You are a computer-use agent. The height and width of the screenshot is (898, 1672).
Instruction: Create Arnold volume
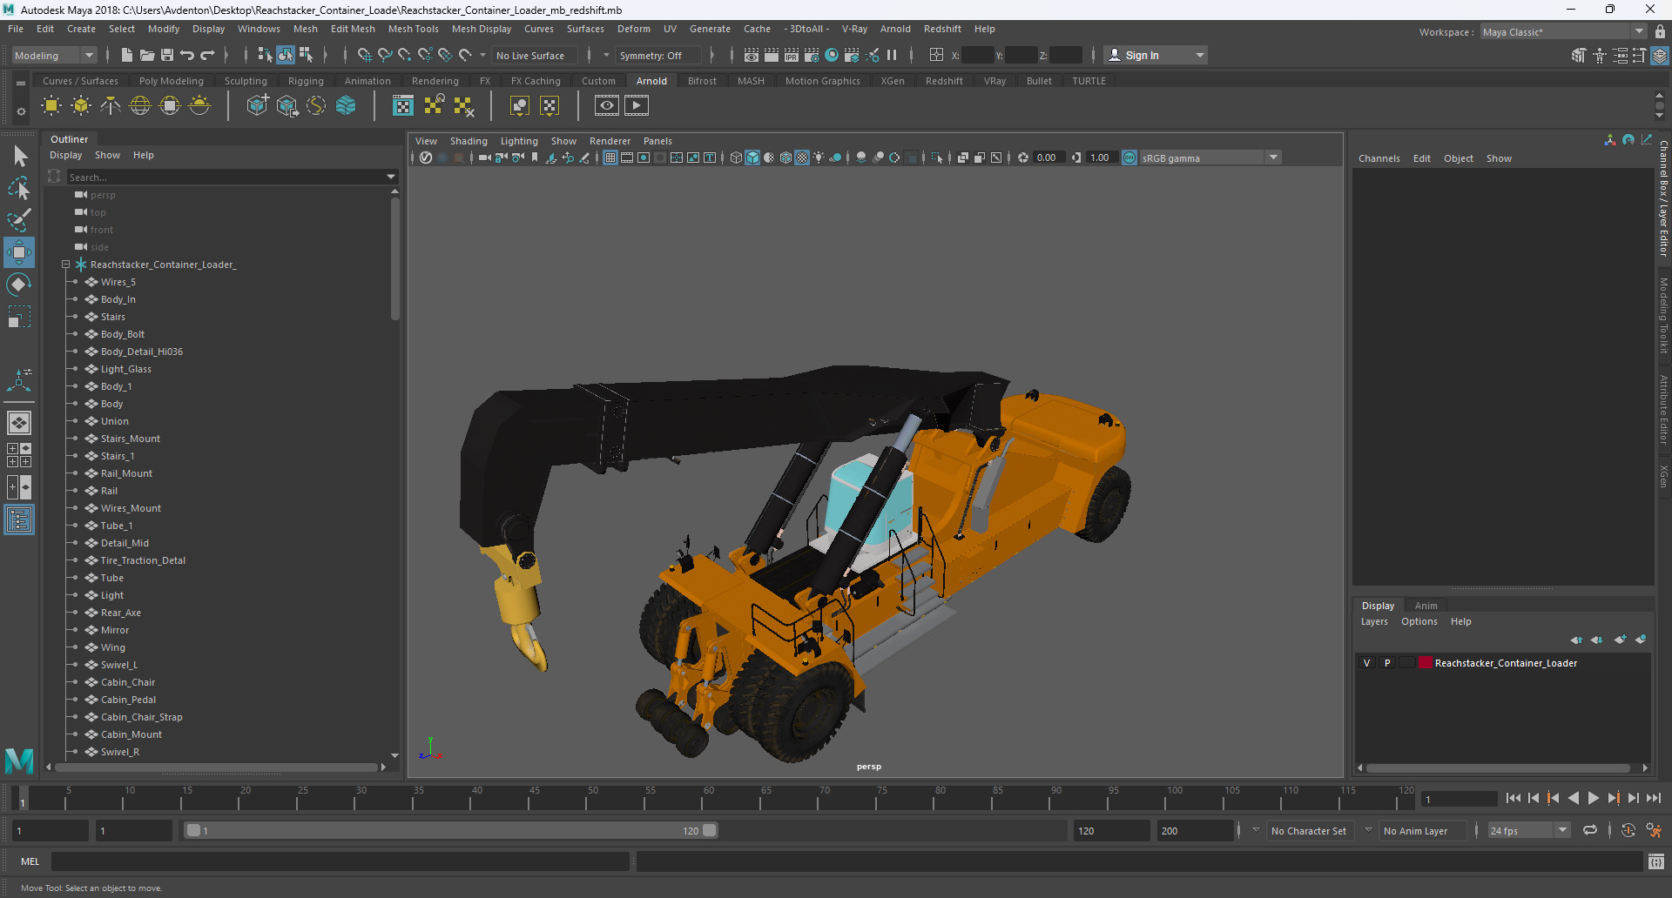(x=346, y=106)
